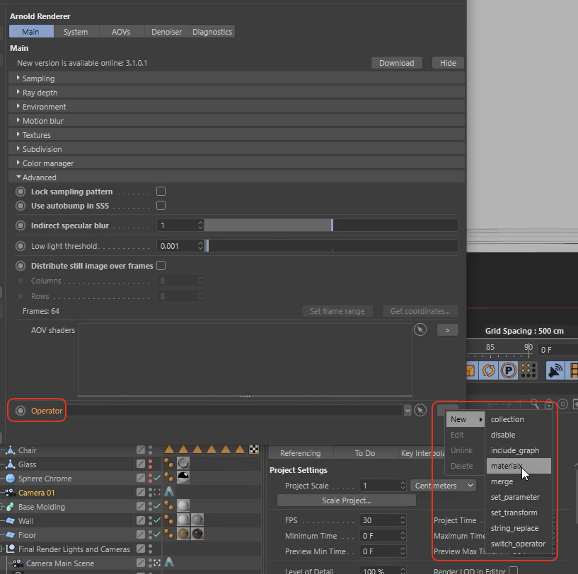Collapse the Advanced section
This screenshot has width=578, height=574.
pyautogui.click(x=236, y=177)
